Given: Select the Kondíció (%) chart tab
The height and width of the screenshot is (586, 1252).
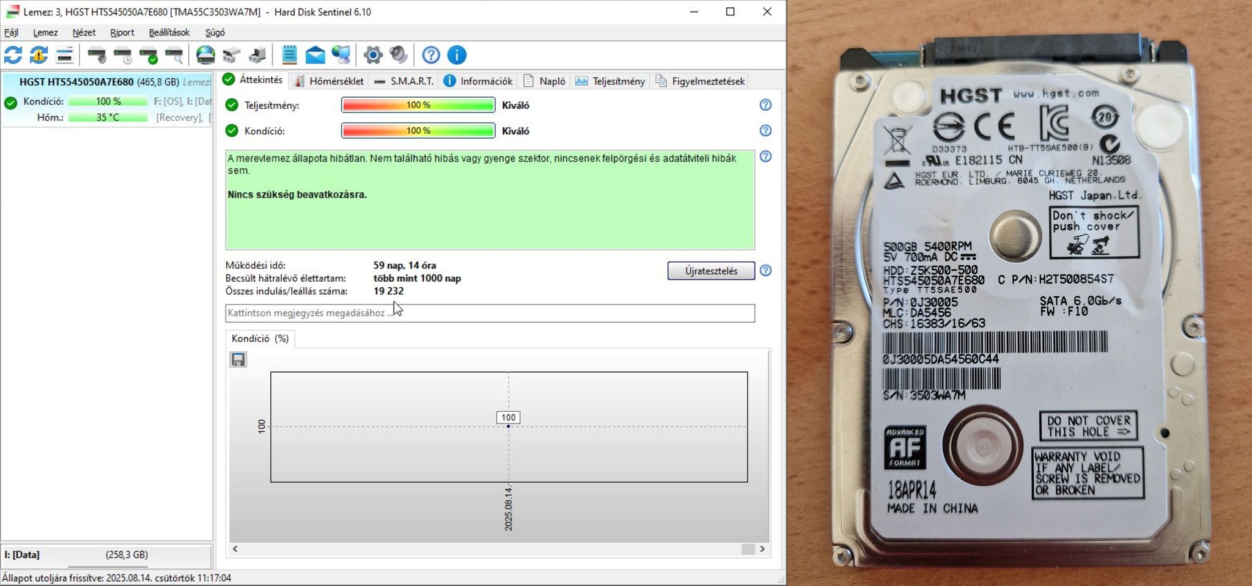Looking at the screenshot, I should click(x=260, y=339).
